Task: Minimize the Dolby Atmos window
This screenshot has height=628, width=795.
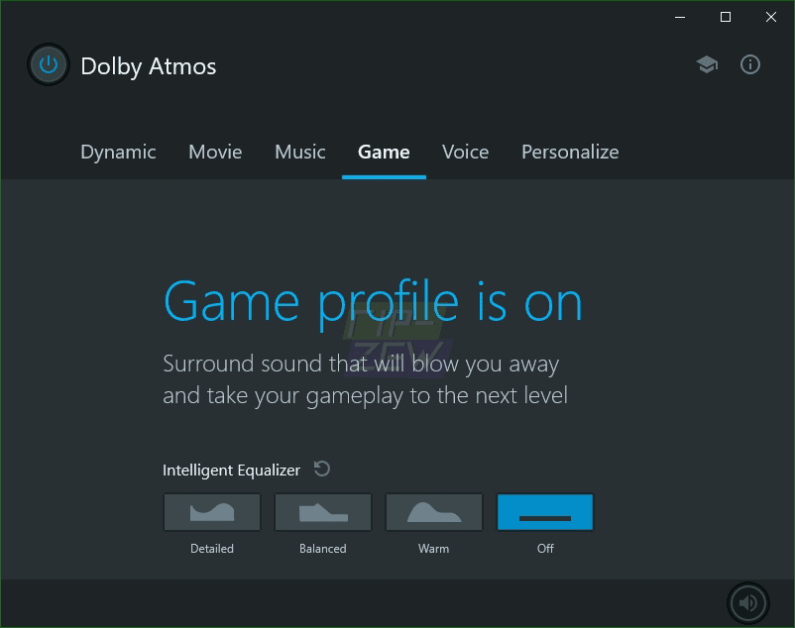Action: 679,17
